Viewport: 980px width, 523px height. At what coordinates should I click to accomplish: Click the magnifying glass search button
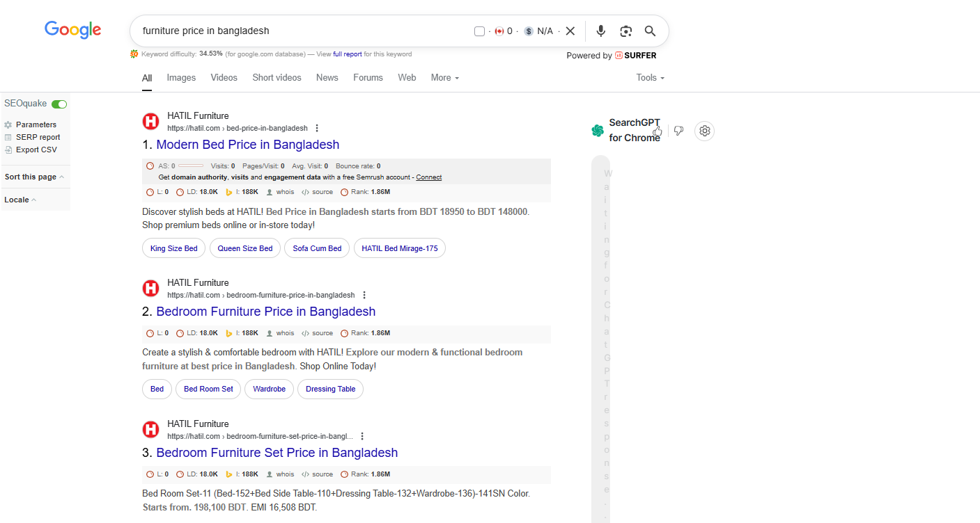click(650, 31)
